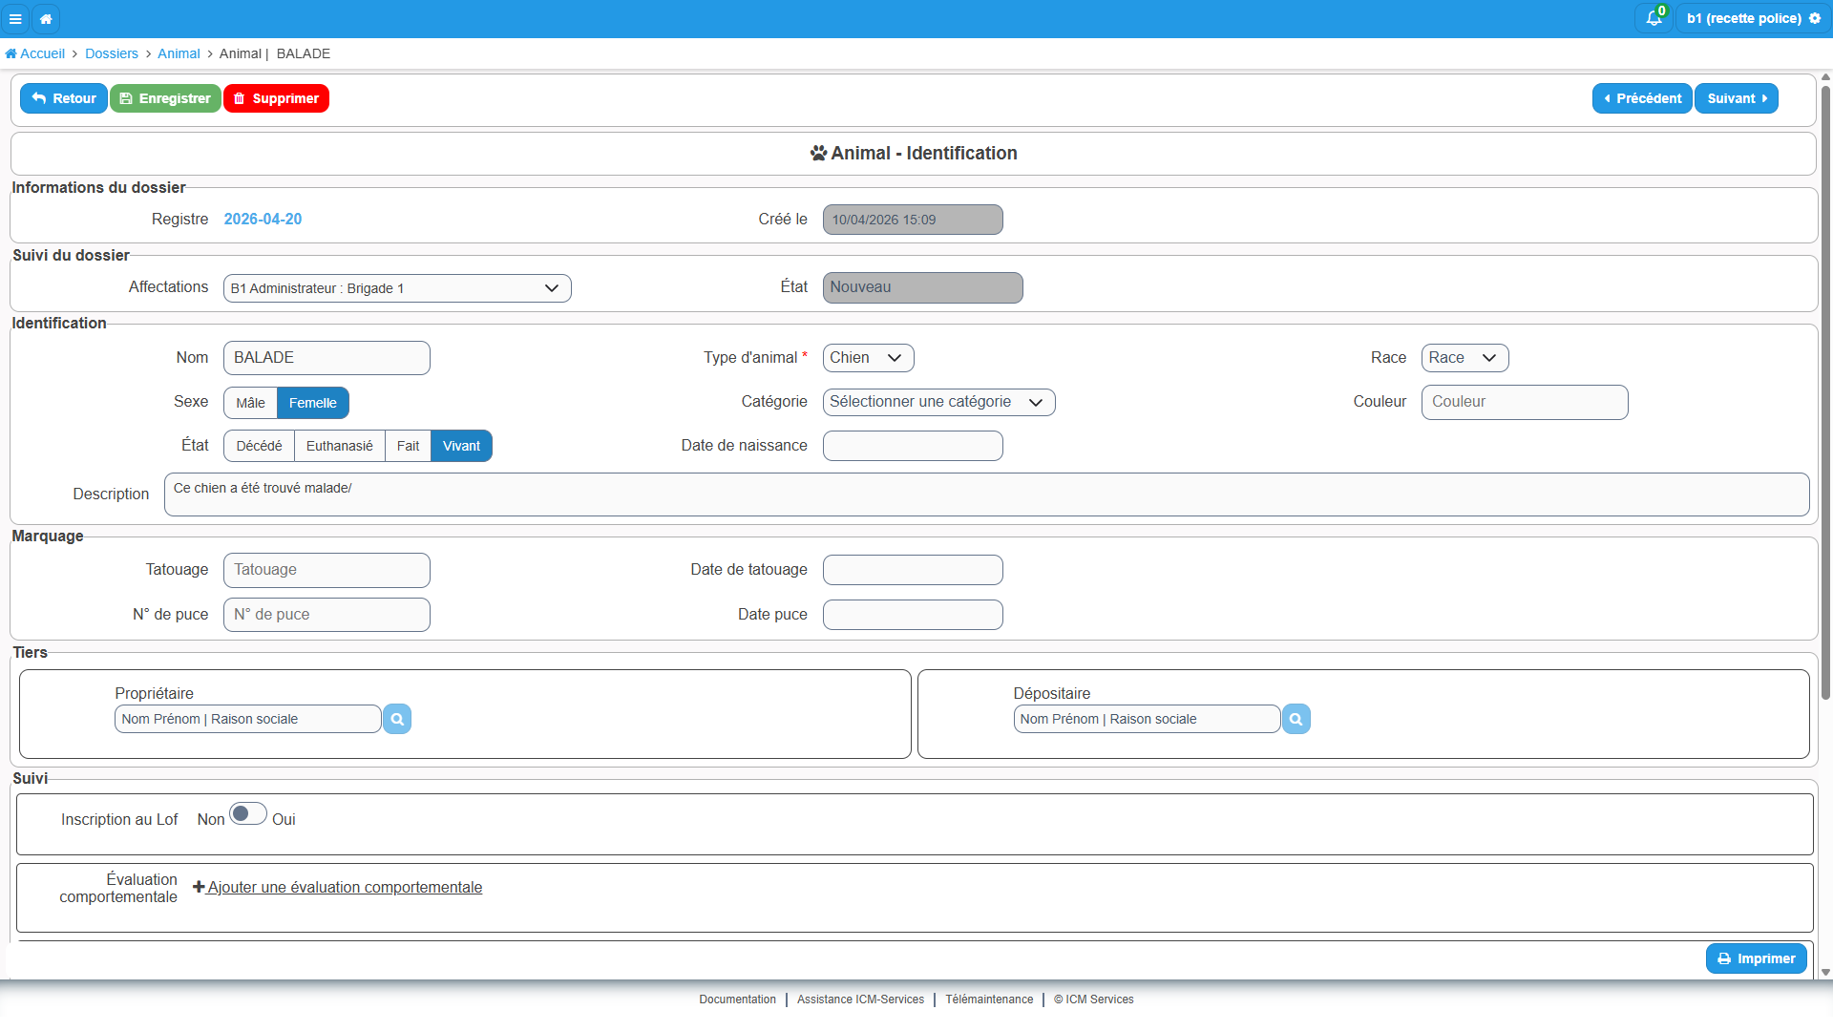Open the Télémaintenance footer link
The width and height of the screenshot is (1833, 1031).
989,999
